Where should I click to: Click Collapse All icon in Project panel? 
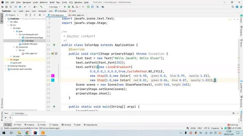(35, 15)
